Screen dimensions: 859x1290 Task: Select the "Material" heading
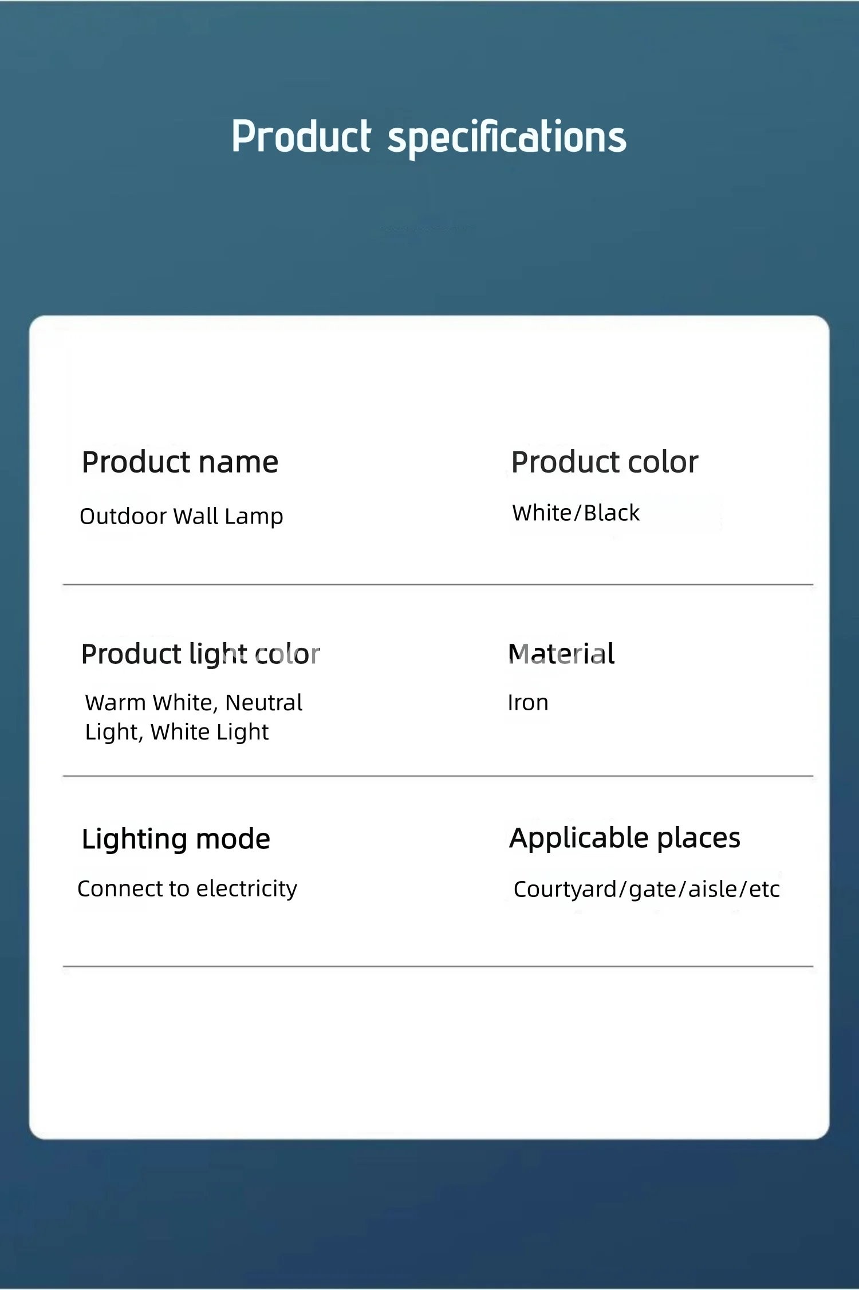point(561,654)
